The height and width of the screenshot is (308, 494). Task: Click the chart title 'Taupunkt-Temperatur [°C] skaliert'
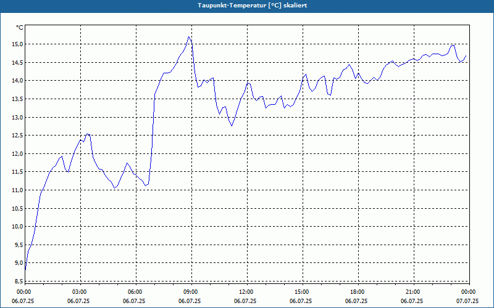coord(253,6)
